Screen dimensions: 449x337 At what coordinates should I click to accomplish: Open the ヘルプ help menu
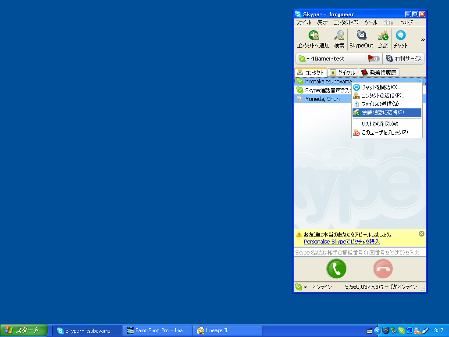pyautogui.click(x=406, y=22)
